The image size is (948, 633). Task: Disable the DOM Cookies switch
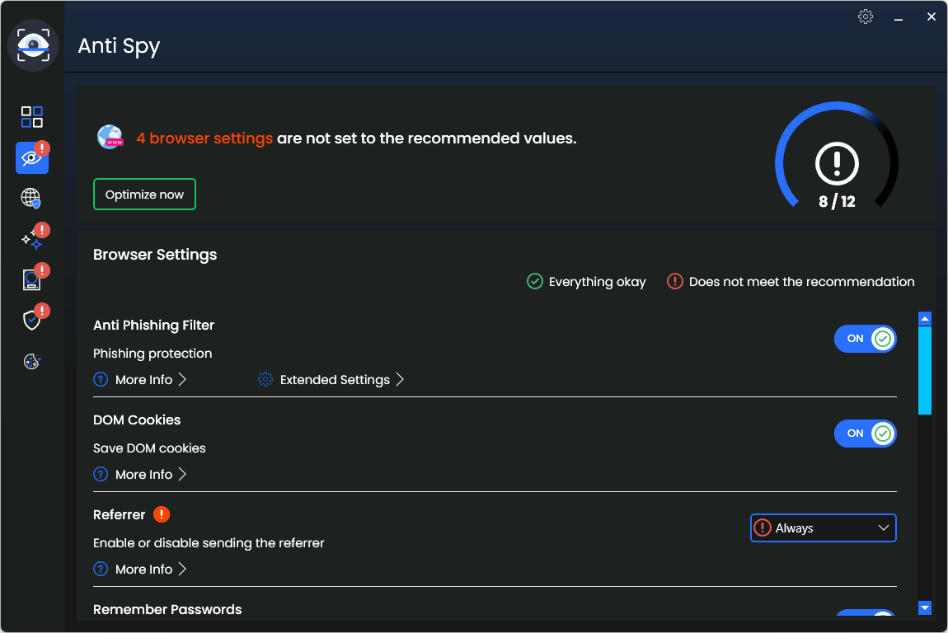tap(866, 433)
